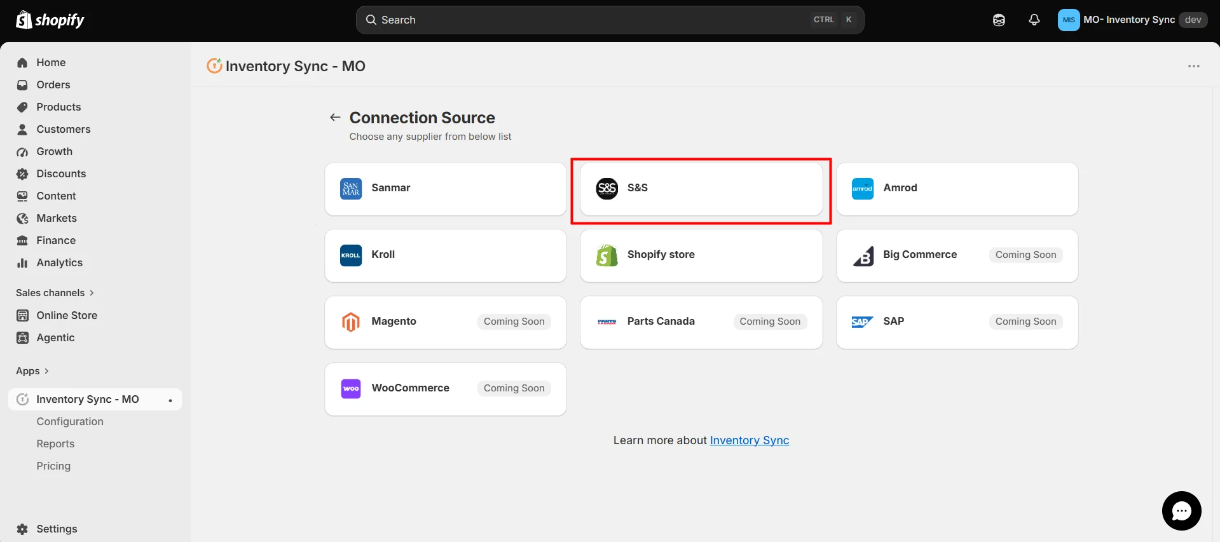This screenshot has width=1220, height=542.
Task: Click the WooCommerce logo
Action: pyautogui.click(x=351, y=389)
